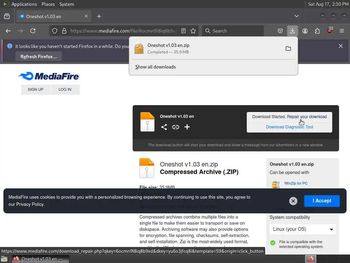Open the extensions puzzle icon
Image resolution: width=350 pixels, height=263 pixels.
pyautogui.click(x=317, y=31)
